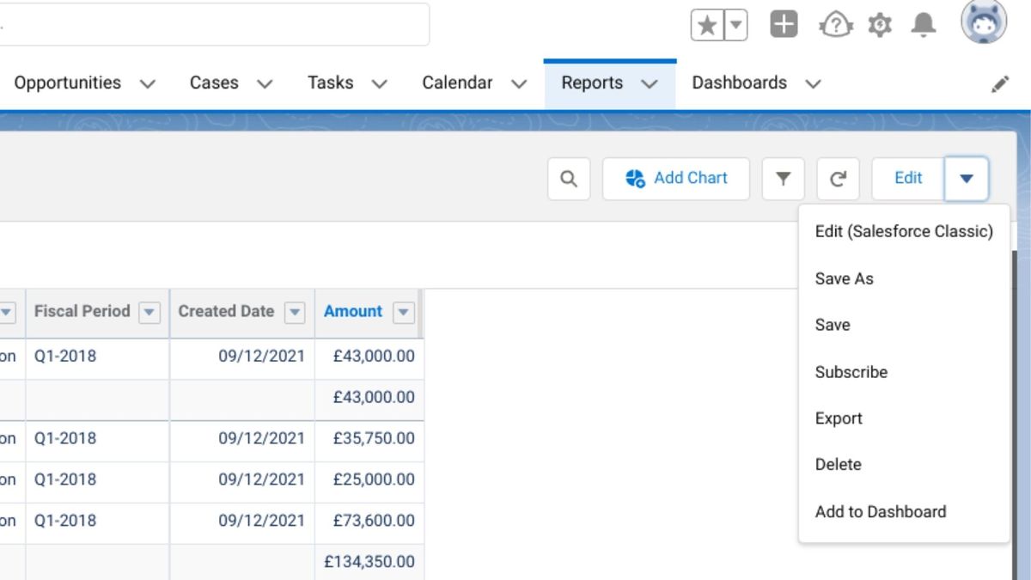The height and width of the screenshot is (580, 1031).
Task: Choose Add to Dashboard menu option
Action: [880, 511]
